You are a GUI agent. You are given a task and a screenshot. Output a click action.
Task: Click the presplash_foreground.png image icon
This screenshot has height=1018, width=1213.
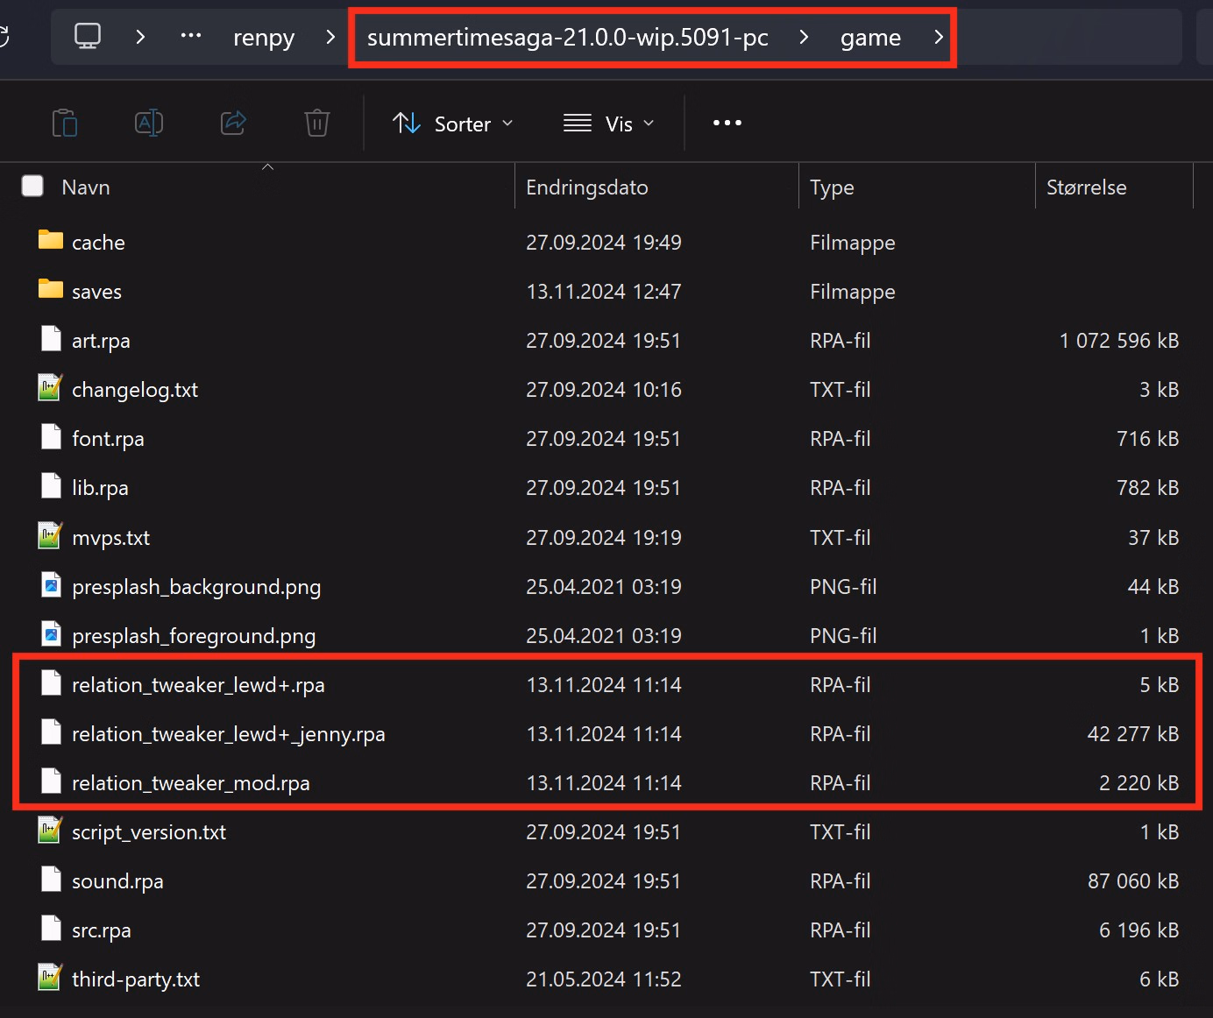coord(51,633)
